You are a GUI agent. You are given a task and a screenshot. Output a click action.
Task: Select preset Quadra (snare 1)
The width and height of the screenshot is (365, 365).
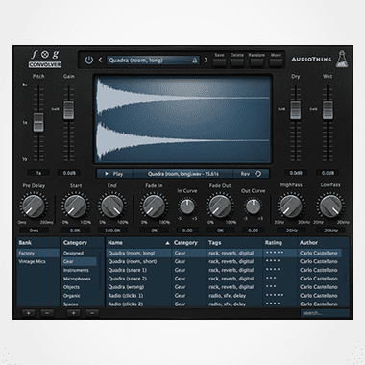[224, 270]
